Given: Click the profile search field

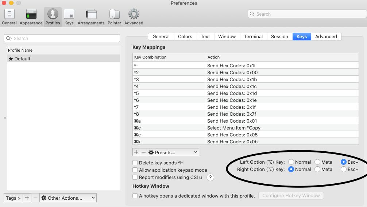Looking at the screenshot, I should pyautogui.click(x=62, y=38).
